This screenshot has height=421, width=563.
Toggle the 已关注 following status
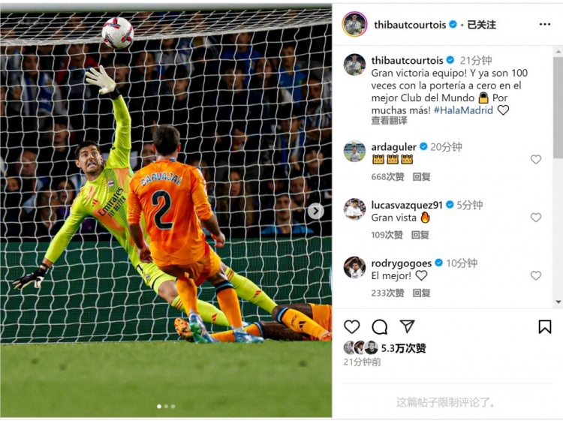481,25
